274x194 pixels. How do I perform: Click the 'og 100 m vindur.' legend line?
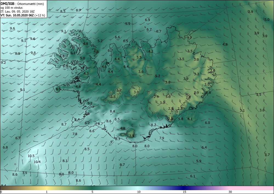[12, 8]
